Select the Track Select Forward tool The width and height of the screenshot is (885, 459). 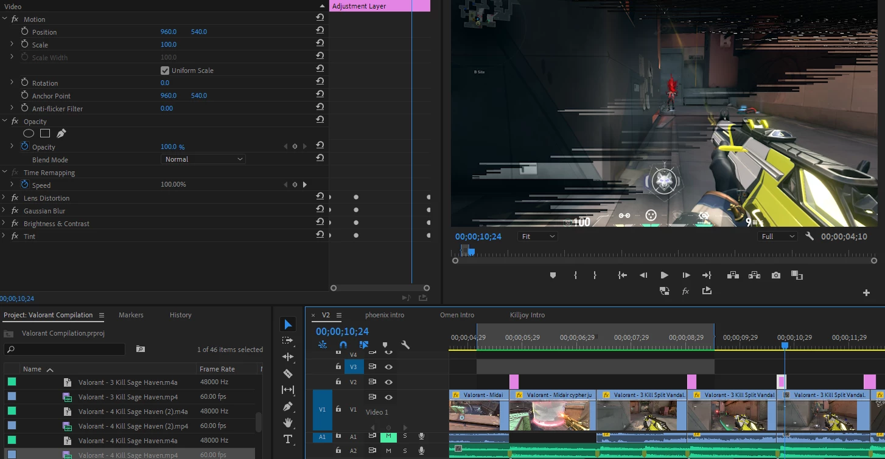288,340
